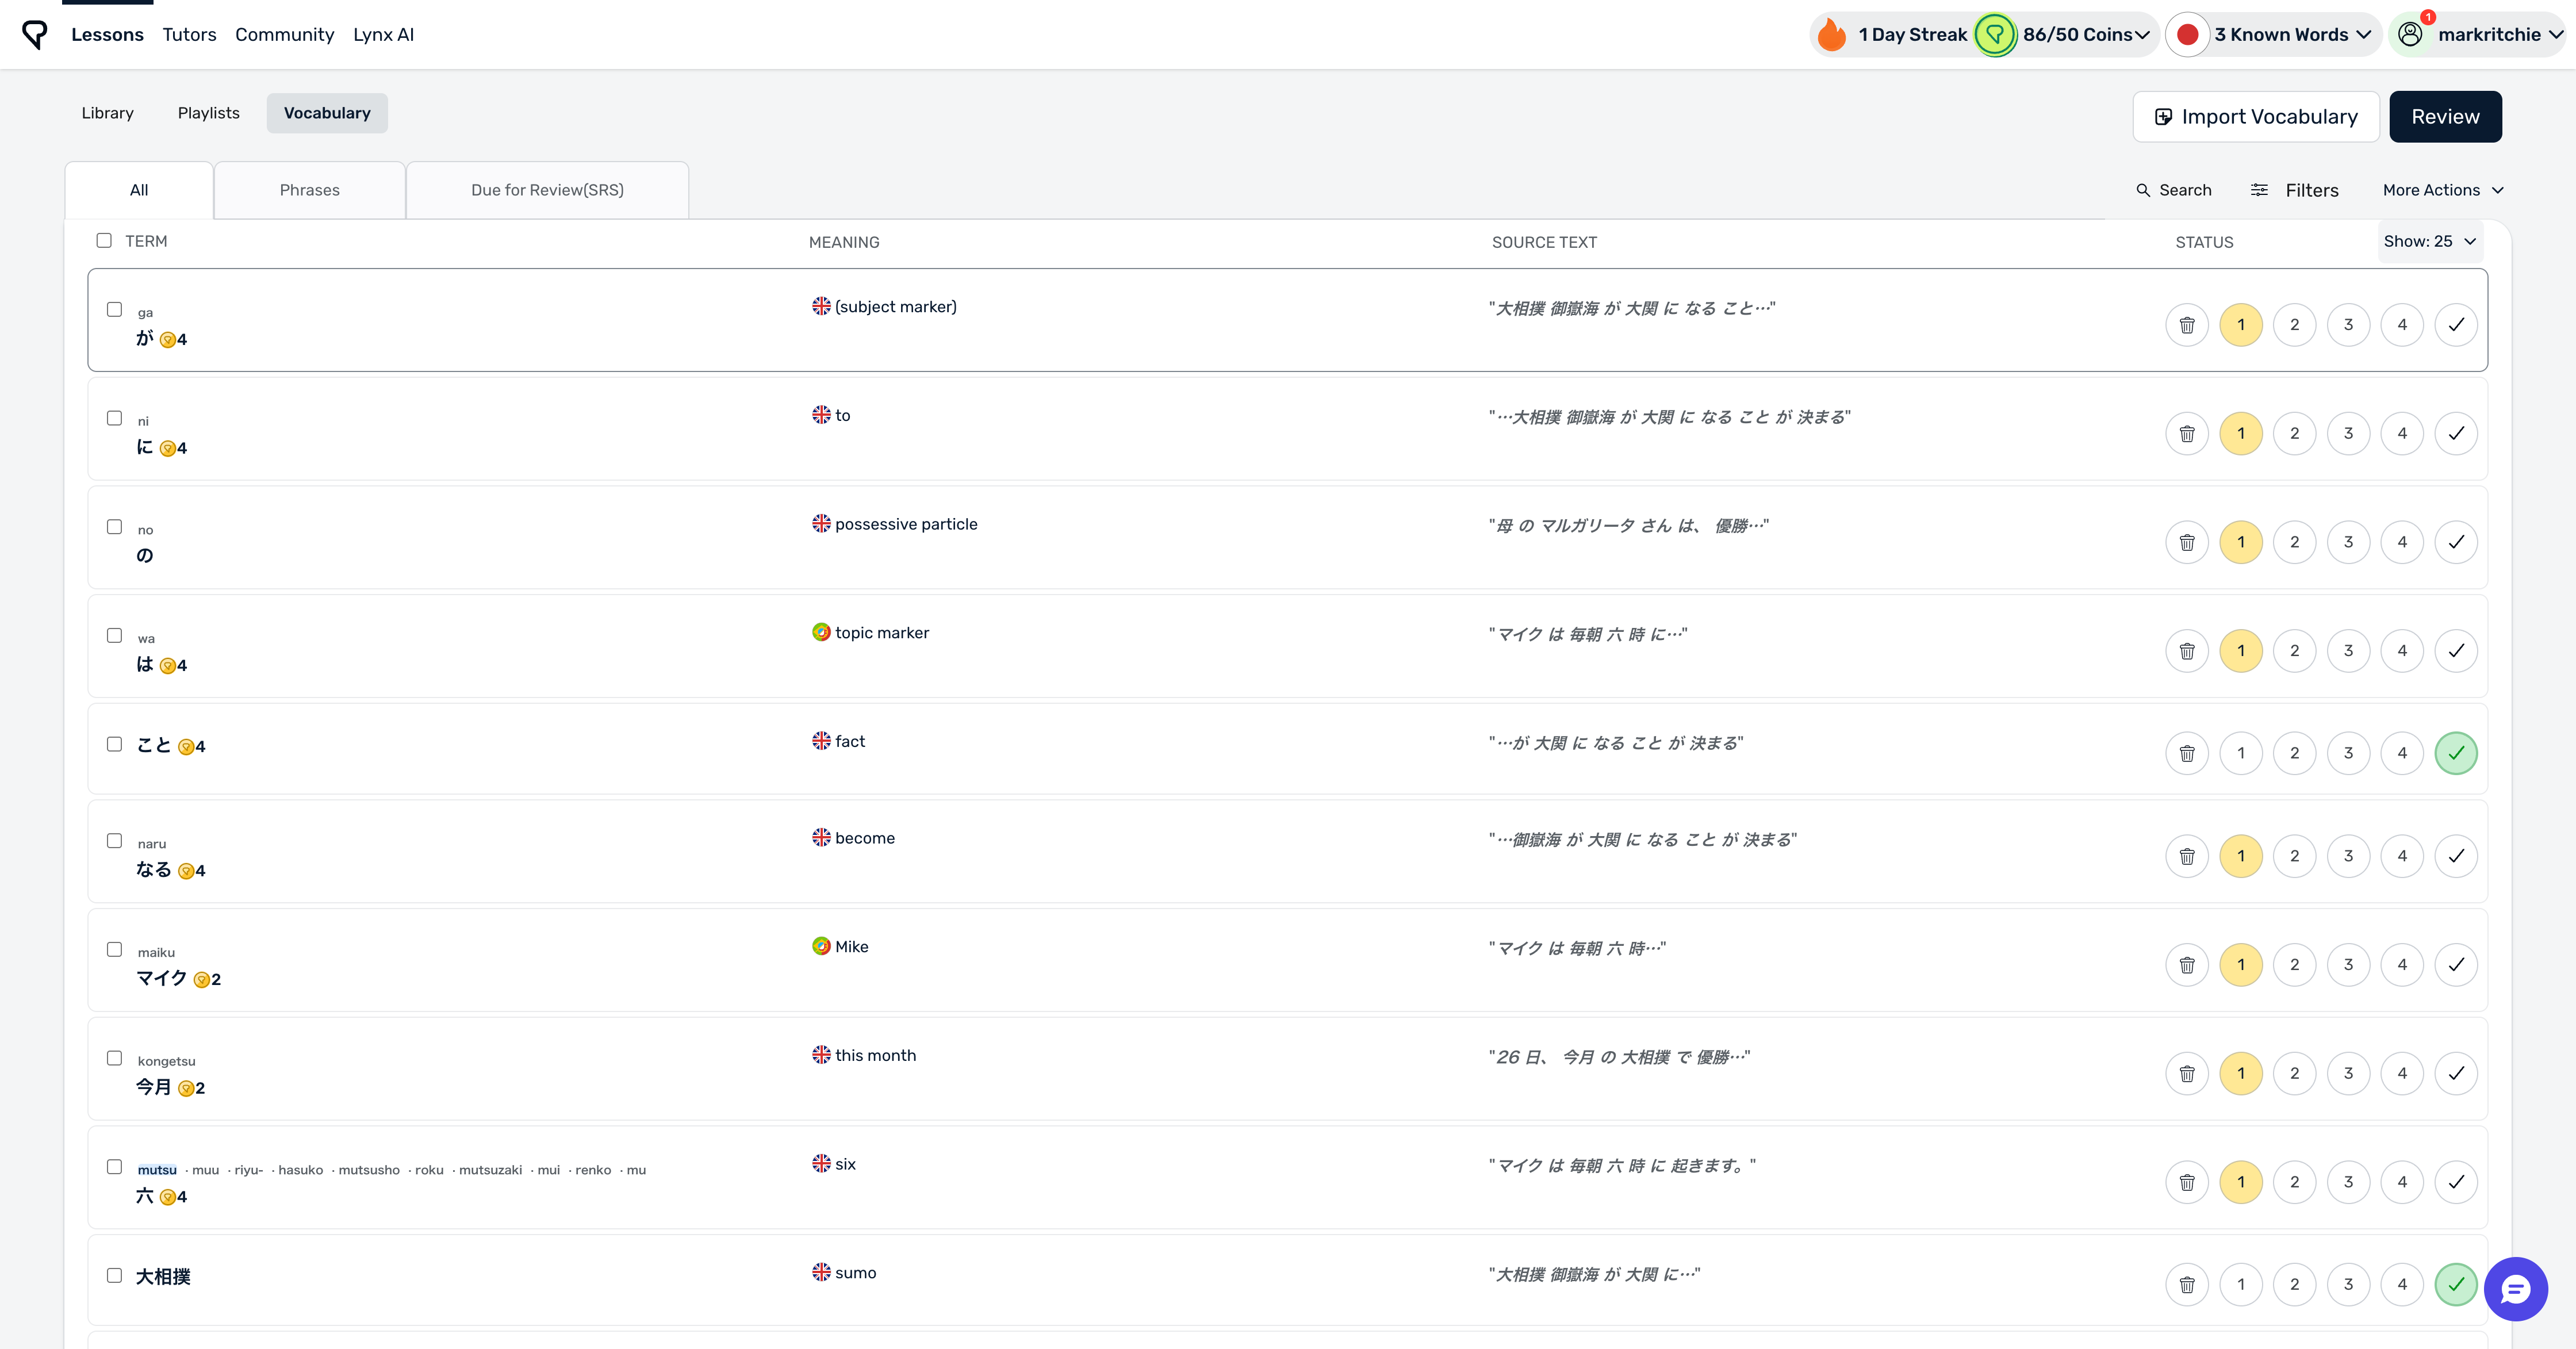The height and width of the screenshot is (1349, 2576).
Task: Tick the checkbox for こと row
Action: (115, 744)
